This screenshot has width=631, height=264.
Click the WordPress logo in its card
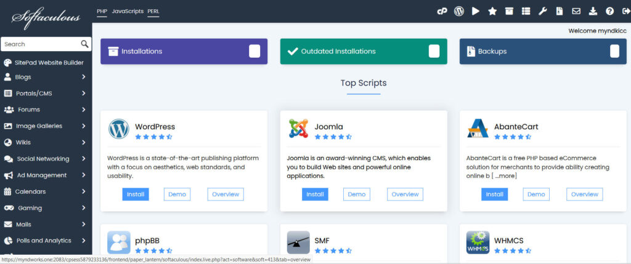click(119, 129)
